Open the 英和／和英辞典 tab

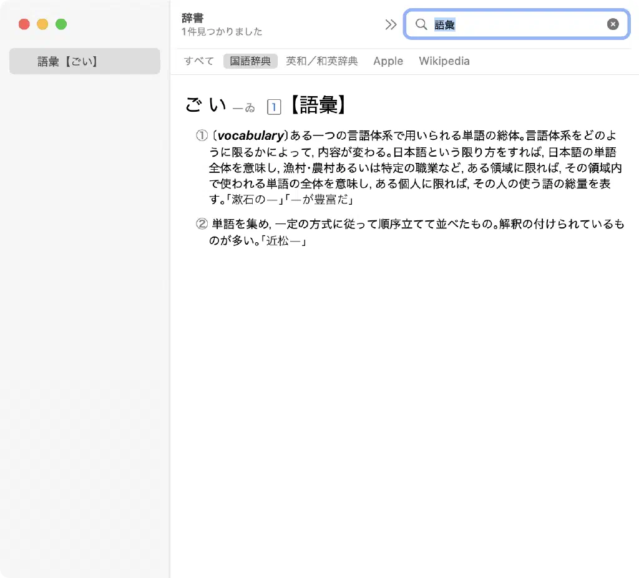pyautogui.click(x=322, y=61)
